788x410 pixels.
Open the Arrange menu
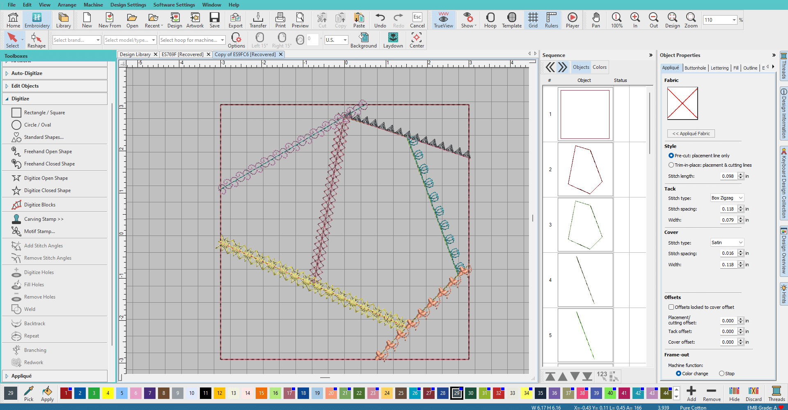67,5
